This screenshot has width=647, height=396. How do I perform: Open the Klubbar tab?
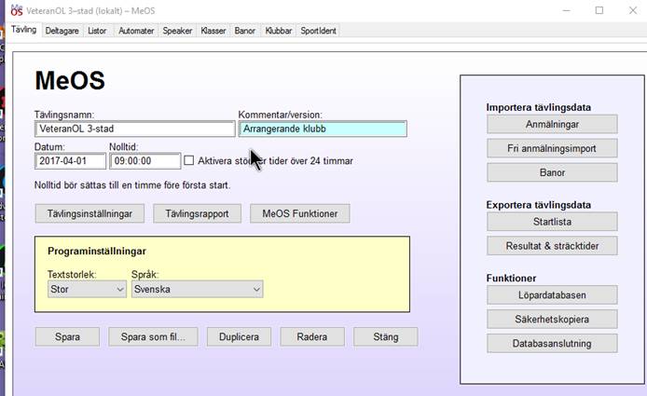click(279, 31)
